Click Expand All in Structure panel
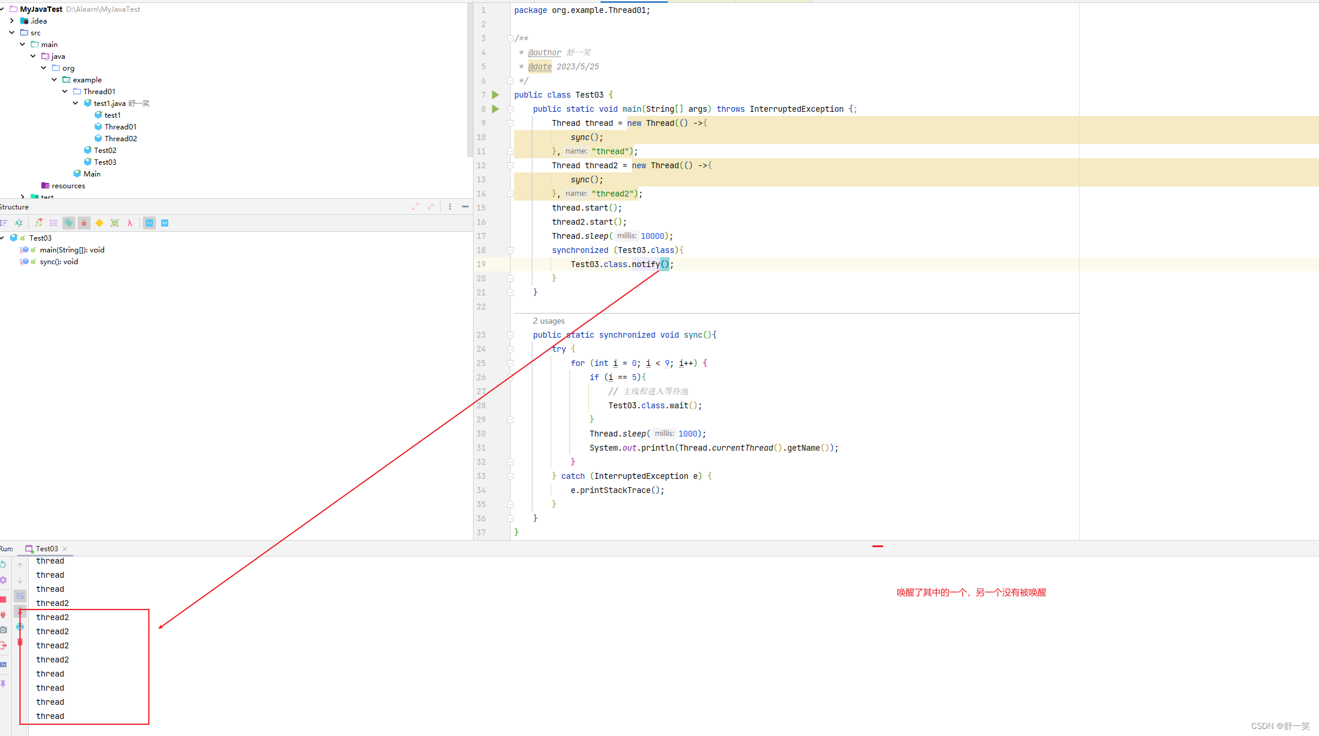Image resolution: width=1319 pixels, height=736 pixels. click(x=415, y=207)
